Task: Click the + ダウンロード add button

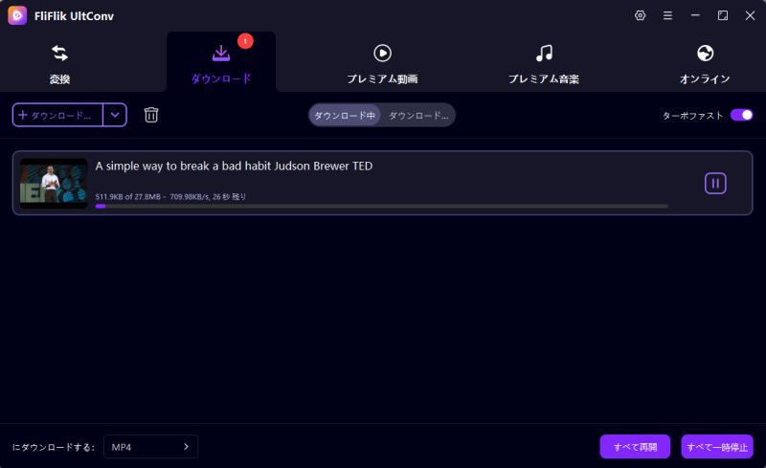Action: click(x=57, y=115)
